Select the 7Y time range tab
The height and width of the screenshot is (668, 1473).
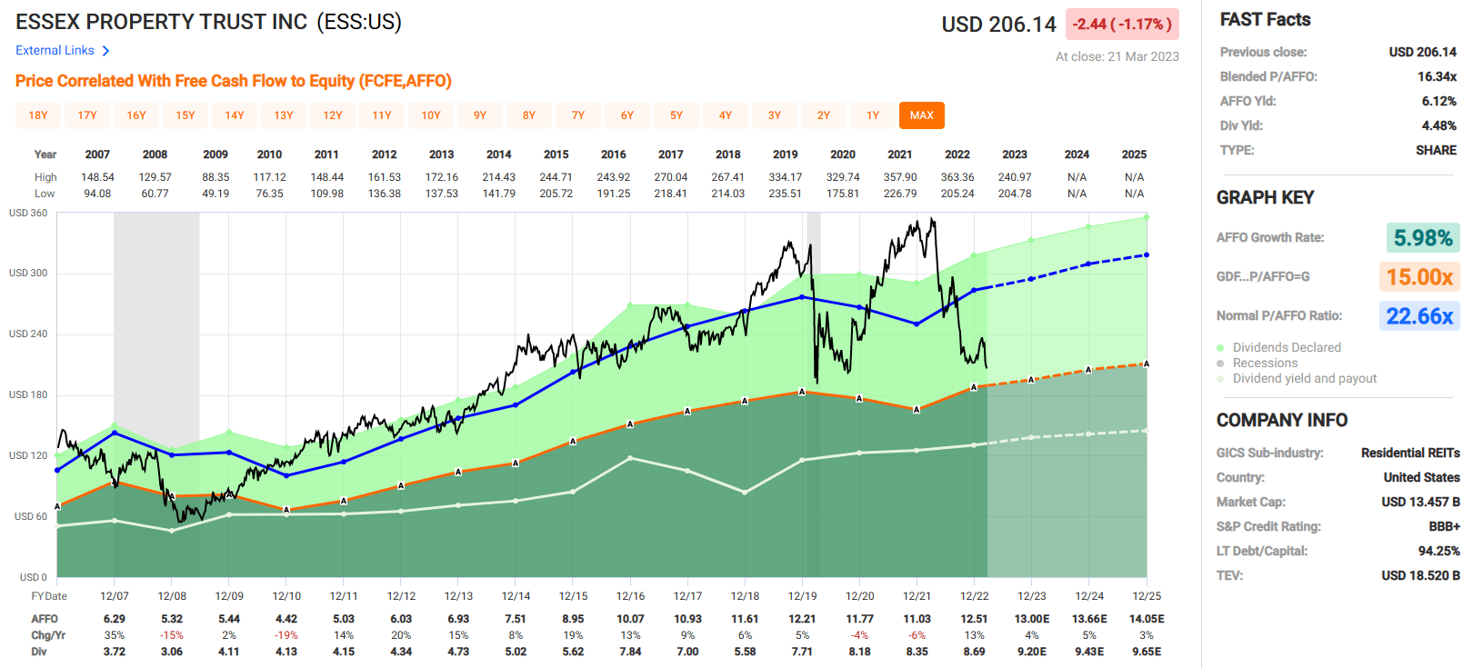[x=578, y=115]
